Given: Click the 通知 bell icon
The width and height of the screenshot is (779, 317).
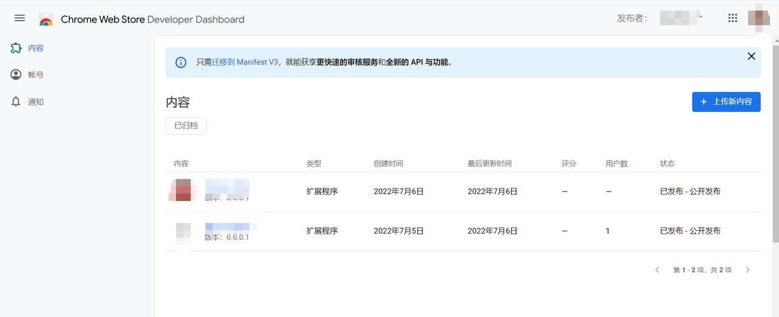Looking at the screenshot, I should 16,102.
